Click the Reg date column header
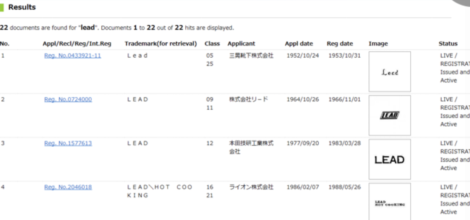 click(x=339, y=44)
